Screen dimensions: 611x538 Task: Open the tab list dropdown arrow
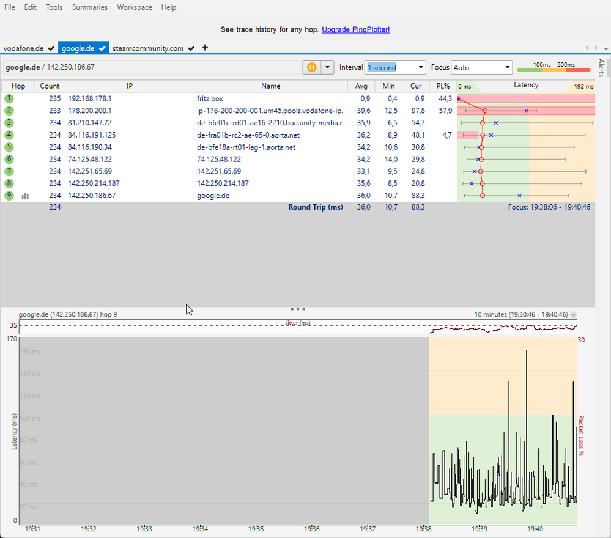606,48
